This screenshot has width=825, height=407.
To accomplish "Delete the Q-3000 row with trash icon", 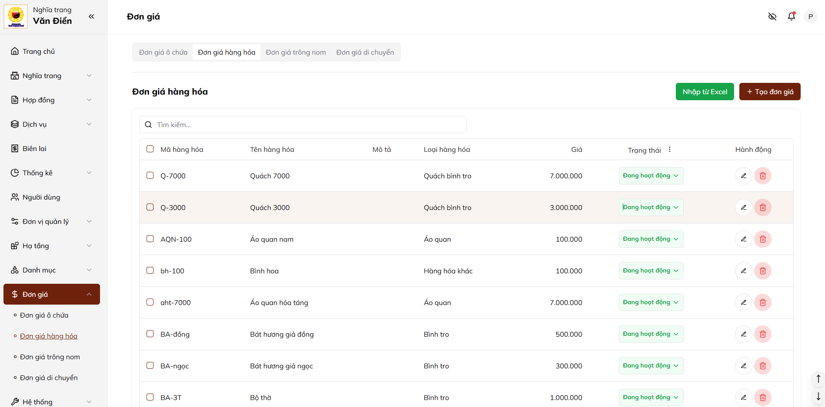I will 762,207.
